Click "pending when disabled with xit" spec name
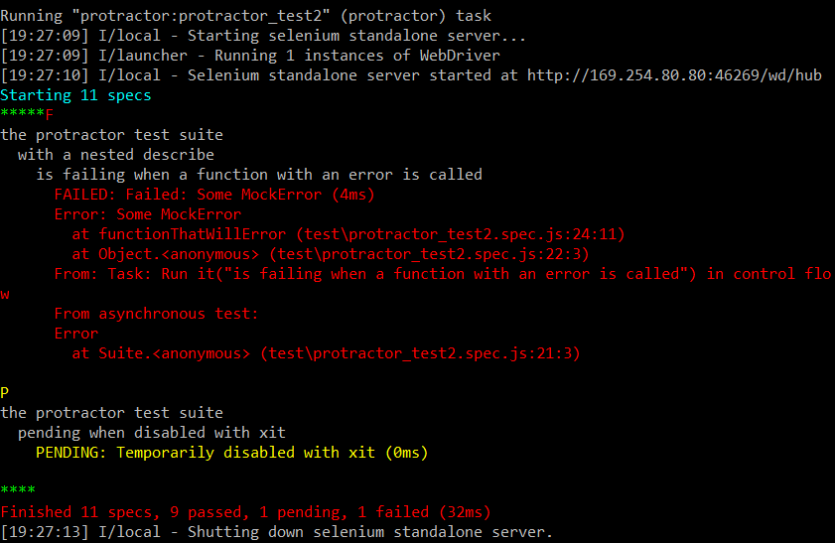 pyautogui.click(x=151, y=433)
